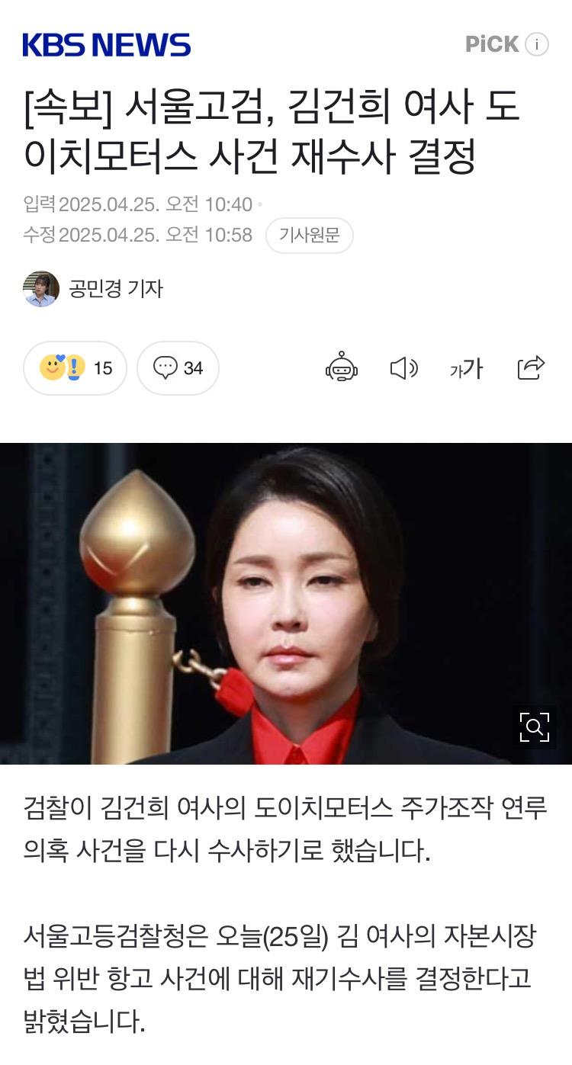This screenshot has height=1065, width=572.
Task: Click the first paragraph starting 검찰이
Action: point(286,829)
